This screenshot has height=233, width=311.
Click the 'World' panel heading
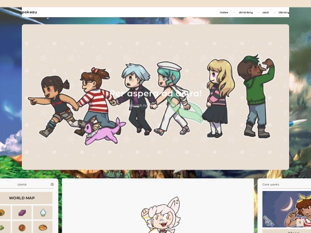pyautogui.click(x=22, y=185)
